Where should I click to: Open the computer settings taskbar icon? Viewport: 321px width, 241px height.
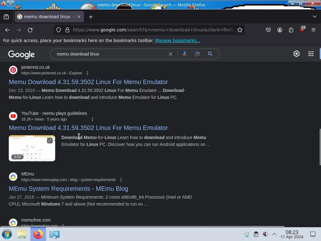click(54, 234)
